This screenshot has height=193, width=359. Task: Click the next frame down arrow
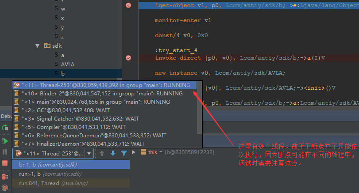[112, 153]
